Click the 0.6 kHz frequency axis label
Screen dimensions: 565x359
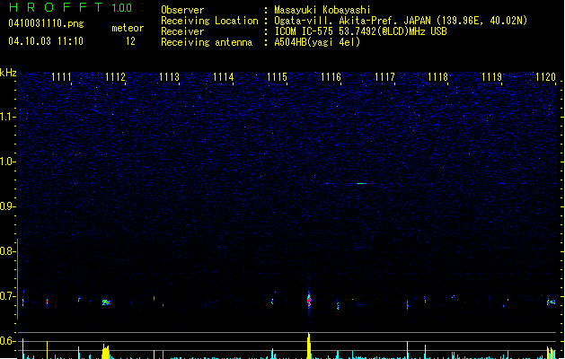7,341
